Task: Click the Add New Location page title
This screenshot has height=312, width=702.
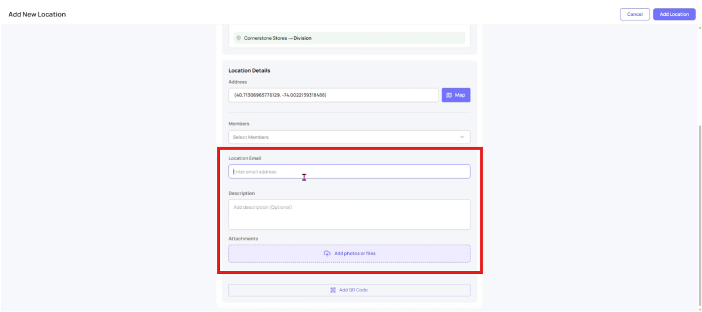Action: pyautogui.click(x=37, y=14)
